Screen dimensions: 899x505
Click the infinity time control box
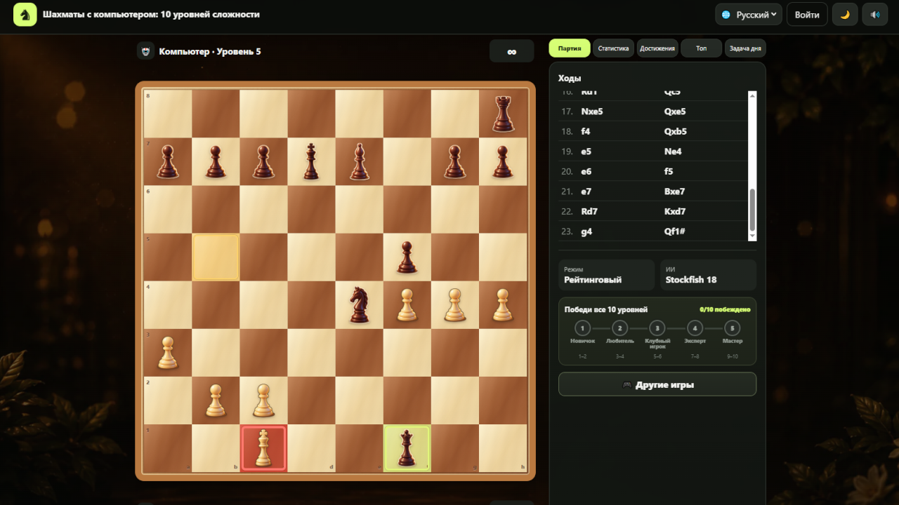(512, 51)
